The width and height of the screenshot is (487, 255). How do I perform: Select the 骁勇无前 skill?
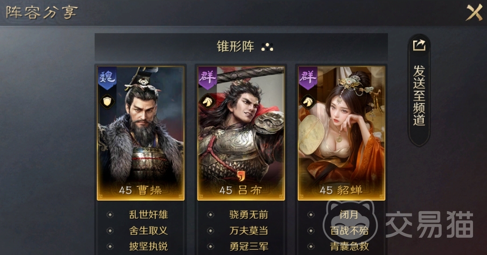pyautogui.click(x=249, y=214)
